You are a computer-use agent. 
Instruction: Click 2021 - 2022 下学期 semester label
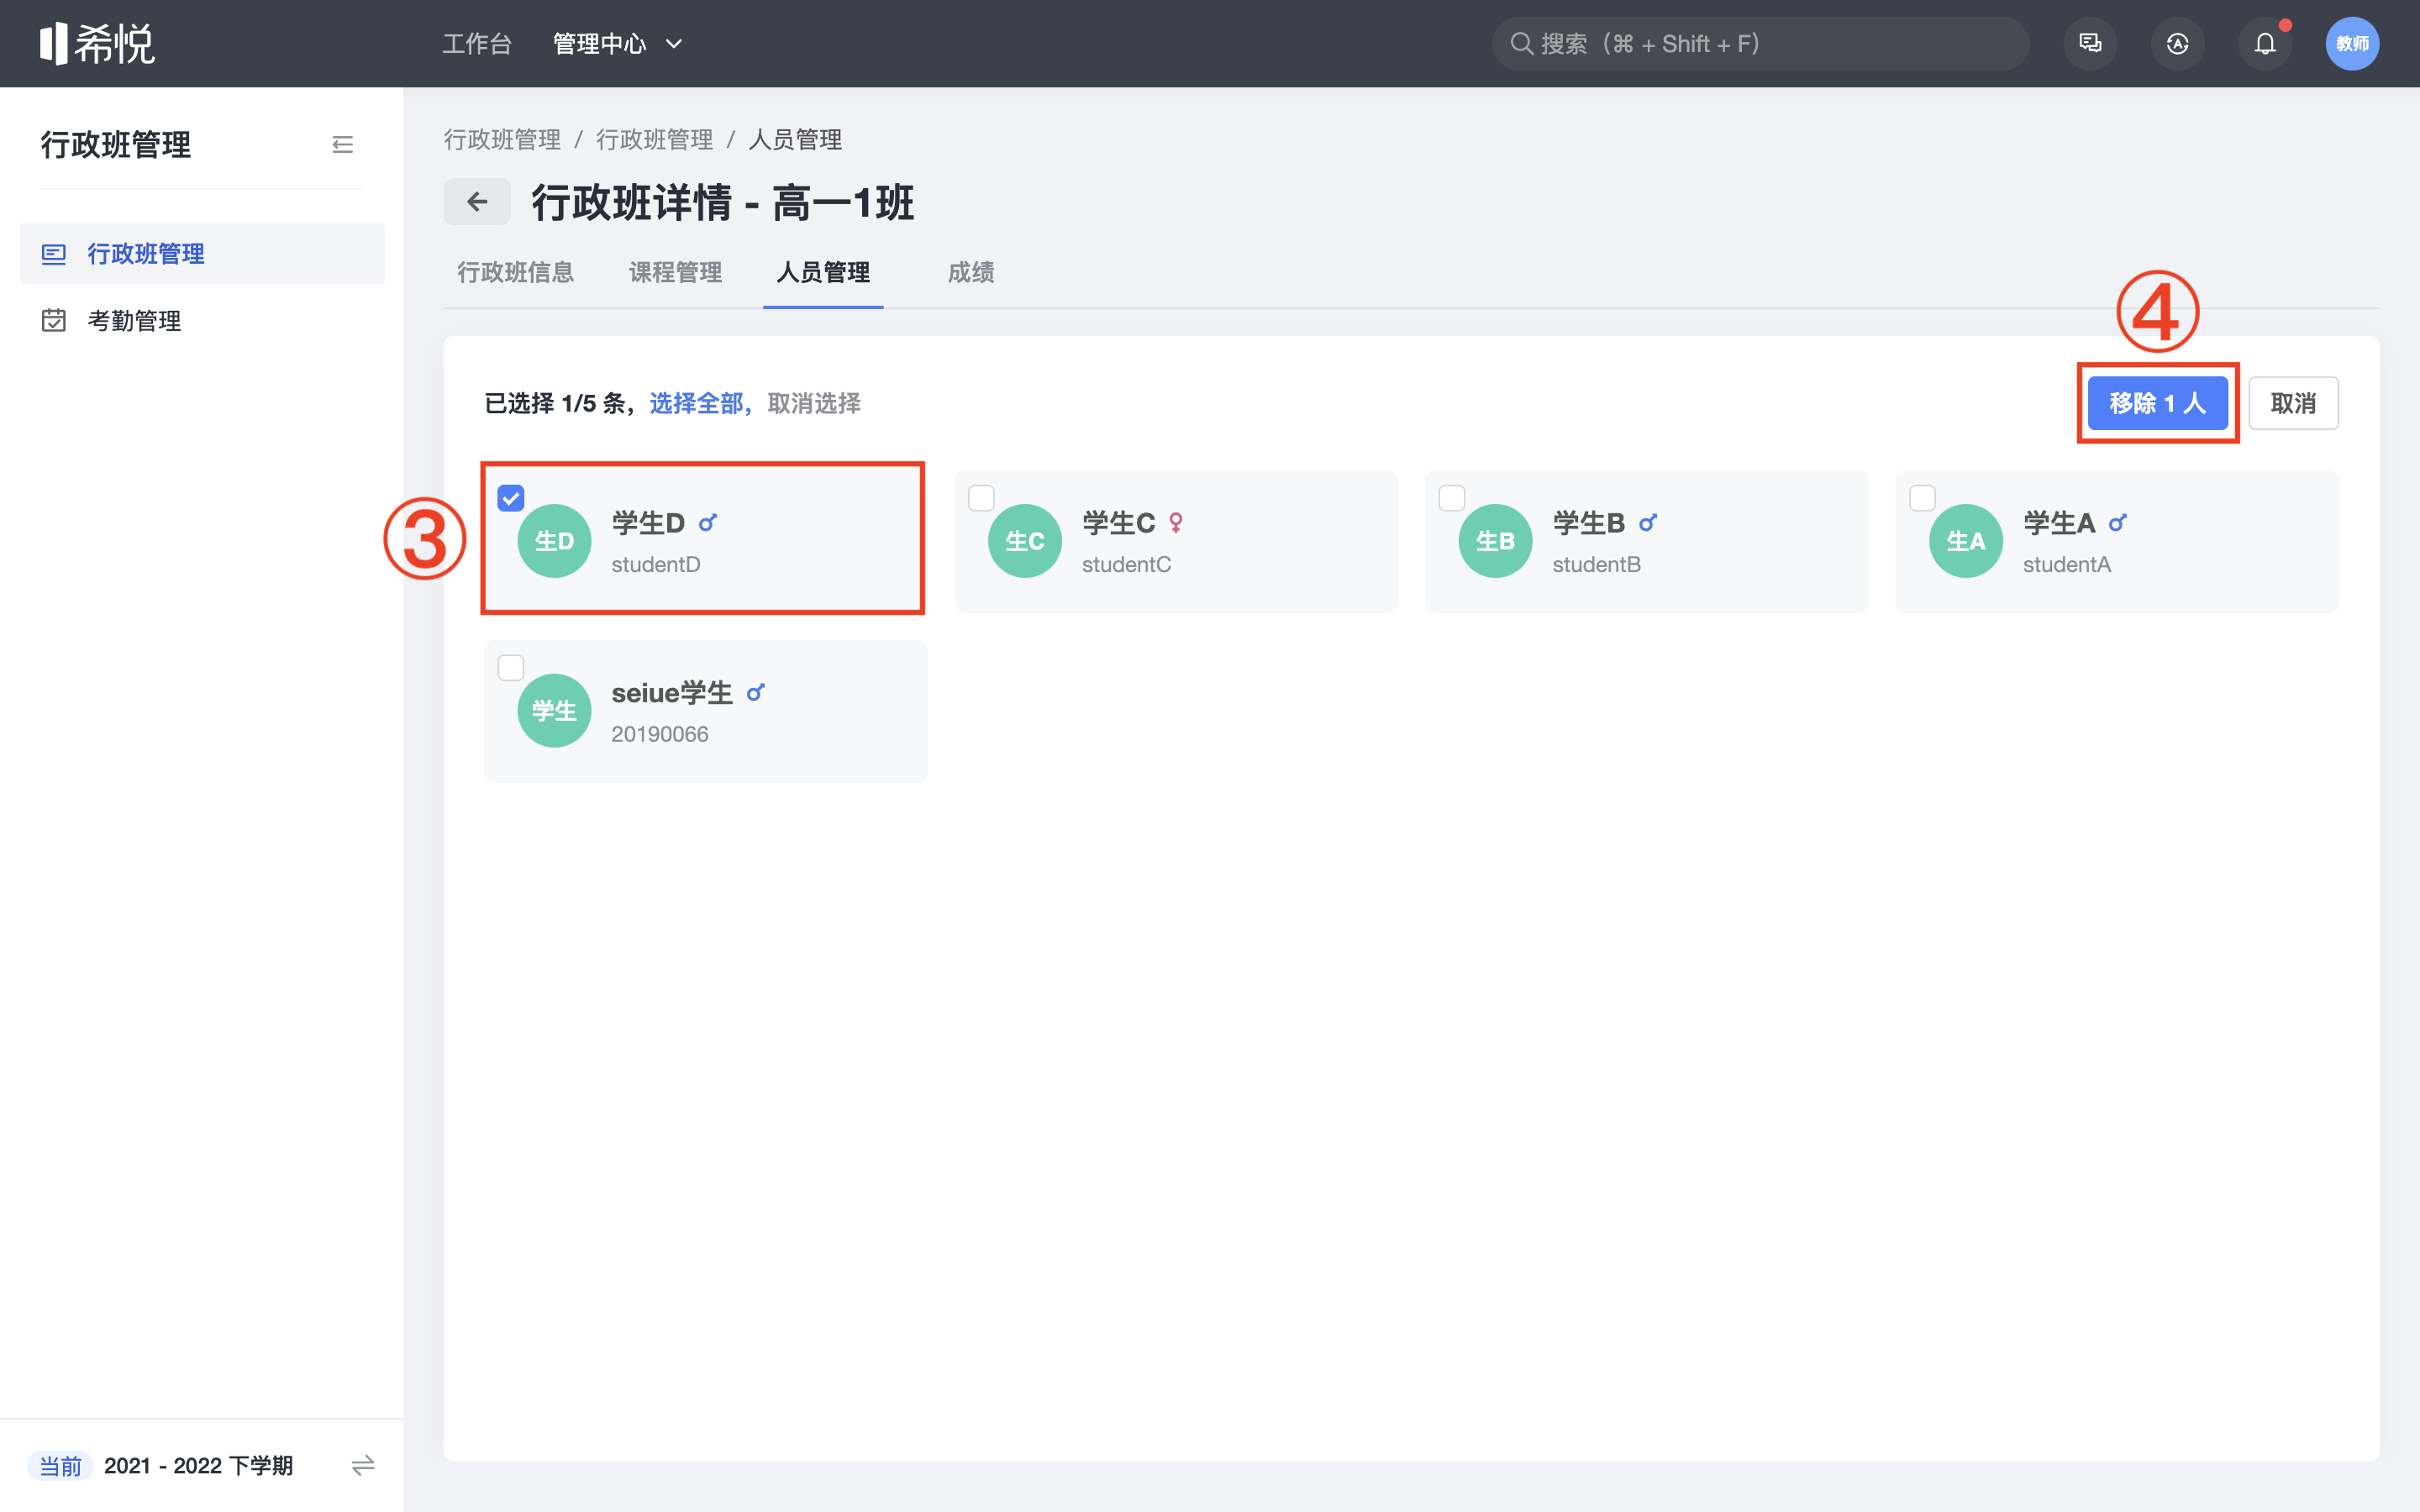pos(199,1466)
